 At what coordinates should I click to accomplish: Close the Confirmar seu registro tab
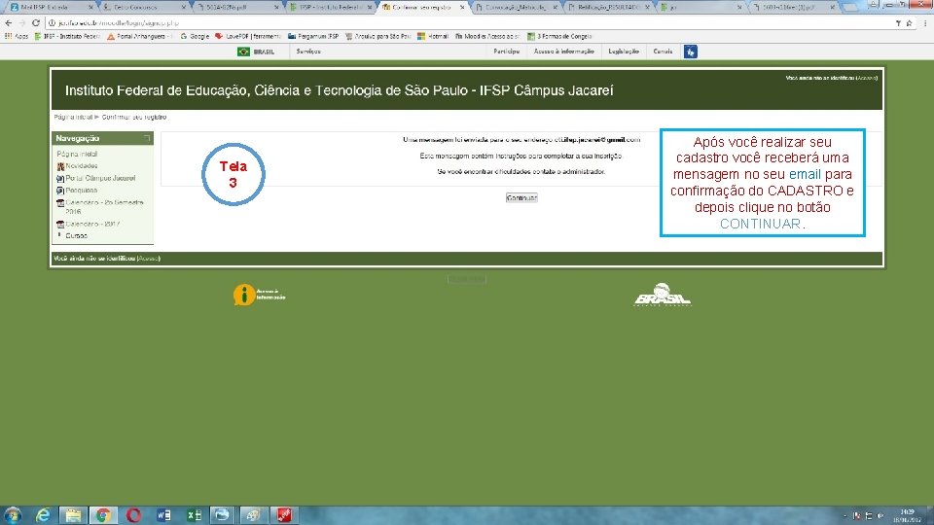point(461,7)
